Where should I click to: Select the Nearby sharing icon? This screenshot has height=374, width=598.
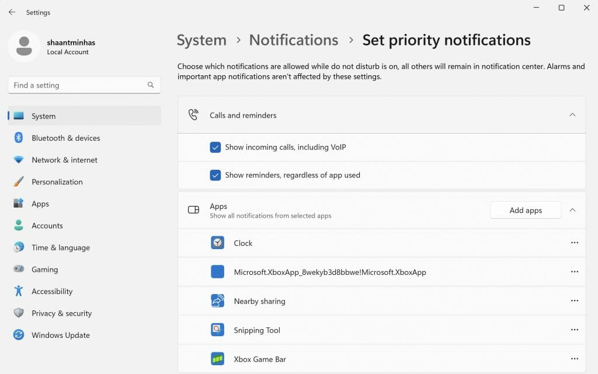pos(217,301)
